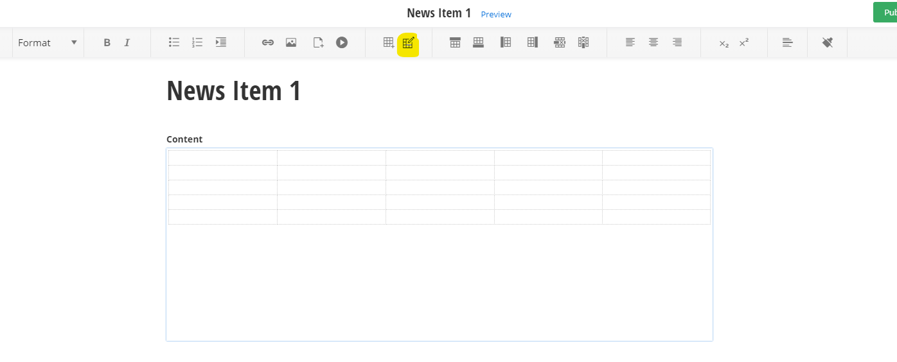Click the insert video play icon

click(x=342, y=43)
